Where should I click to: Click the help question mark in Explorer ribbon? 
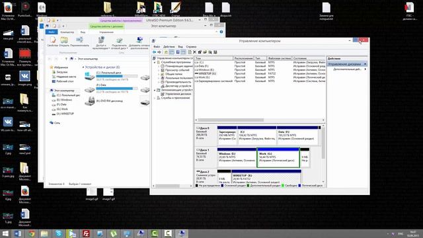(221, 32)
